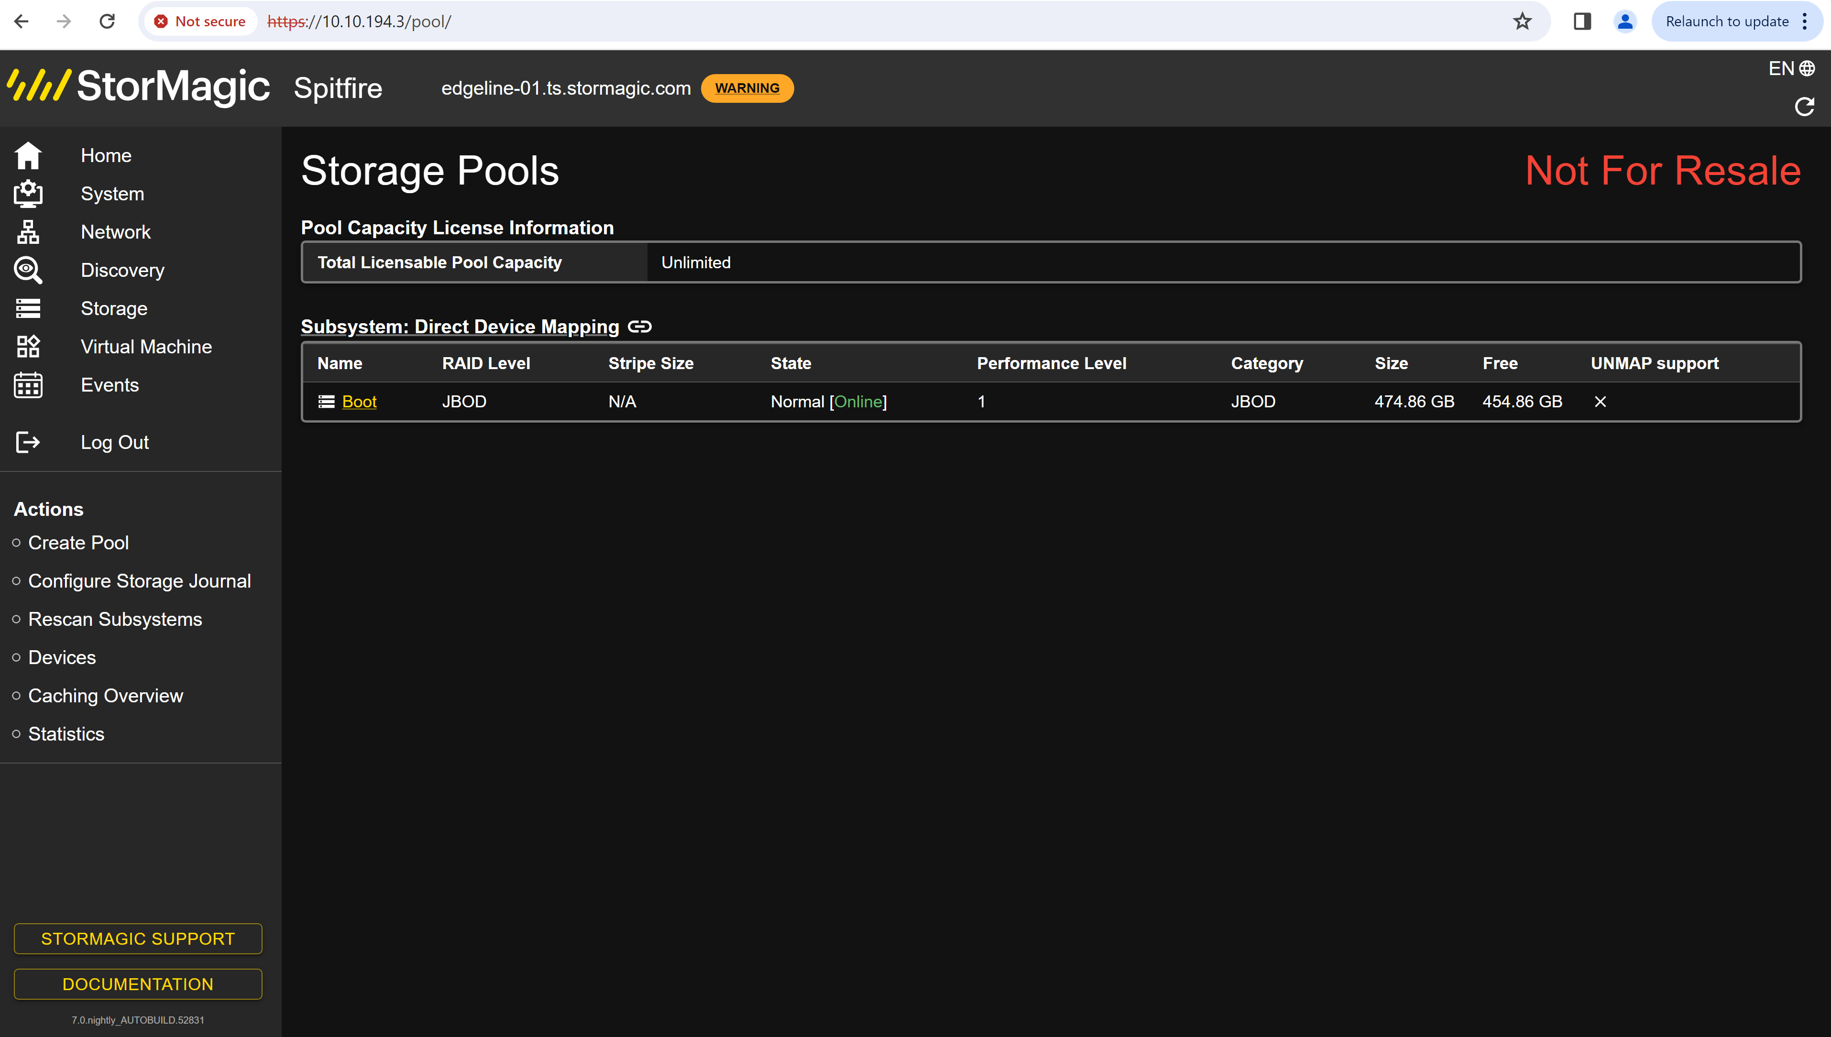1831x1037 pixels.
Task: Open the Boot pool link
Action: pyautogui.click(x=359, y=402)
